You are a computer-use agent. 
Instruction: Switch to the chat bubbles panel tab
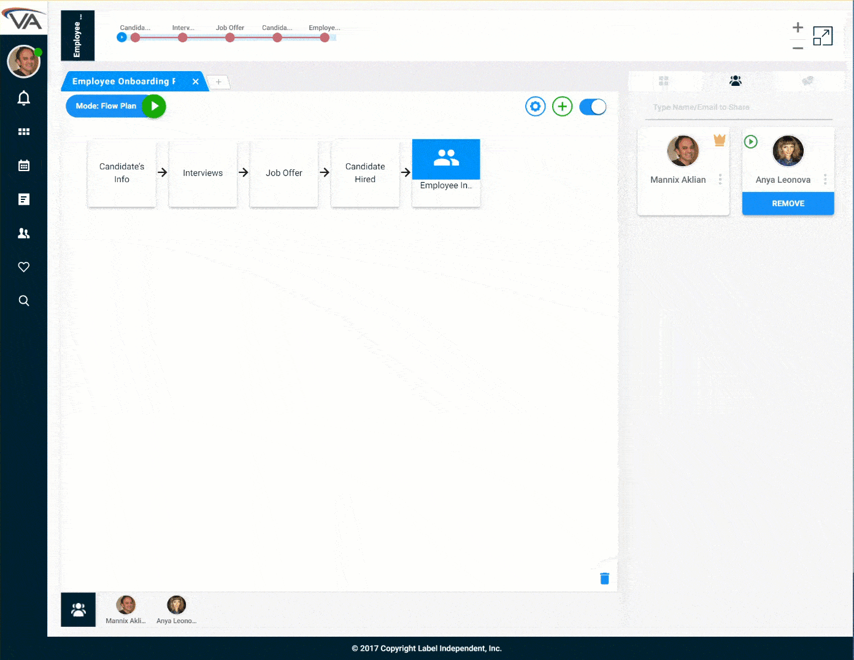coord(807,81)
